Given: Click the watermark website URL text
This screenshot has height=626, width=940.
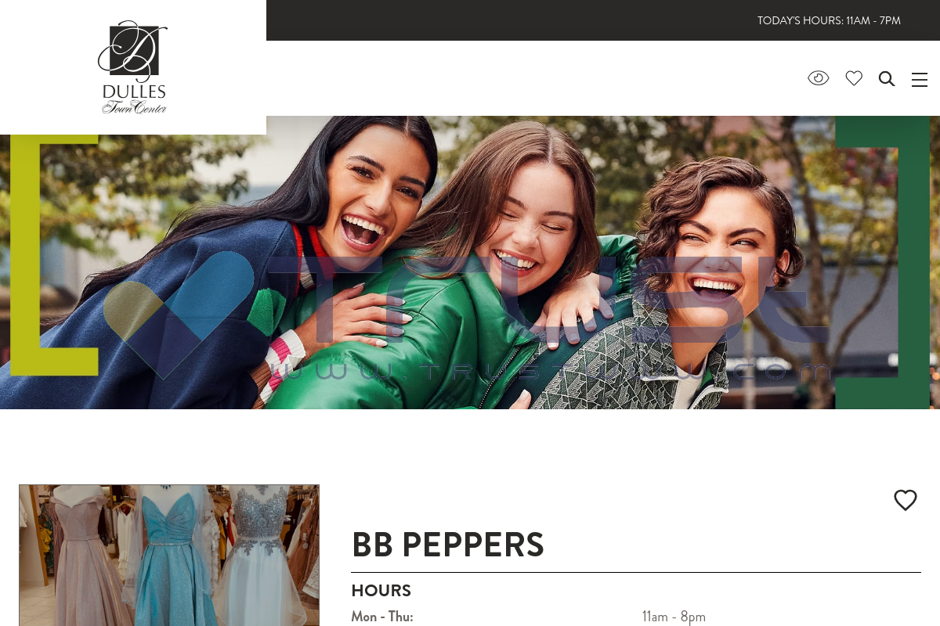Looking at the screenshot, I should pos(556,371).
